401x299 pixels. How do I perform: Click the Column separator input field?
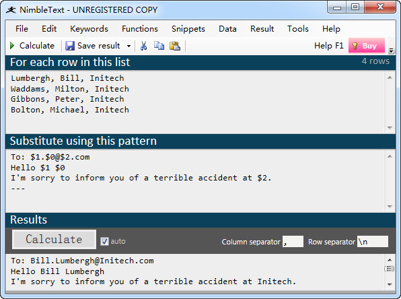click(x=293, y=241)
